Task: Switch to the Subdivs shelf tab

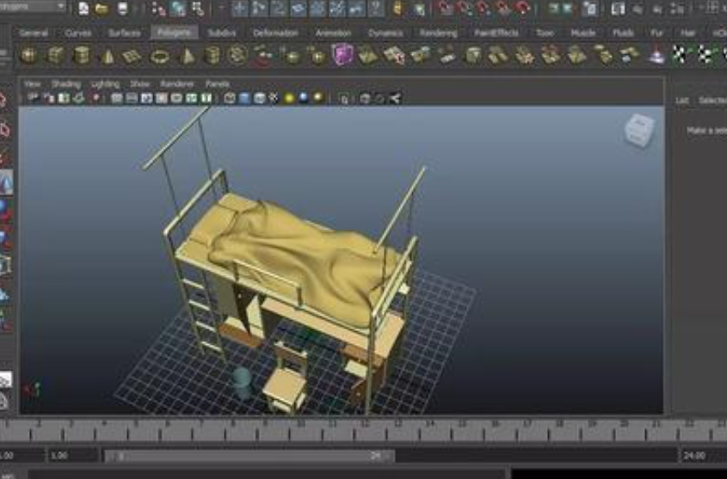Action: (222, 33)
